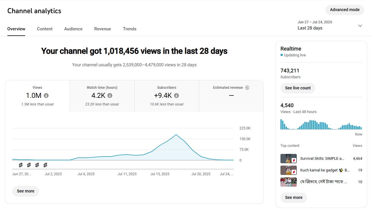Click the last Shorts marker under the chart
371x210 pixels.
click(45, 165)
